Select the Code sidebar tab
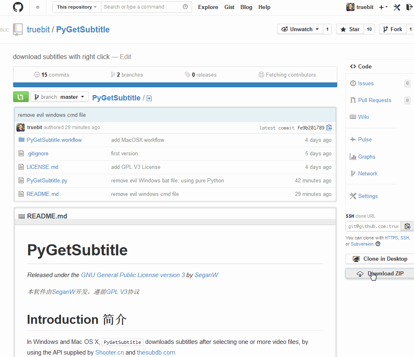Viewport: 414px width, 357px height. click(x=361, y=66)
